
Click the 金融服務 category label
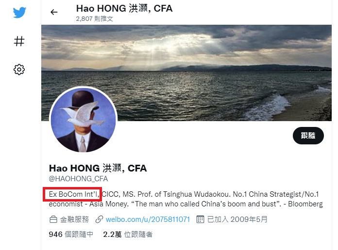74,219
